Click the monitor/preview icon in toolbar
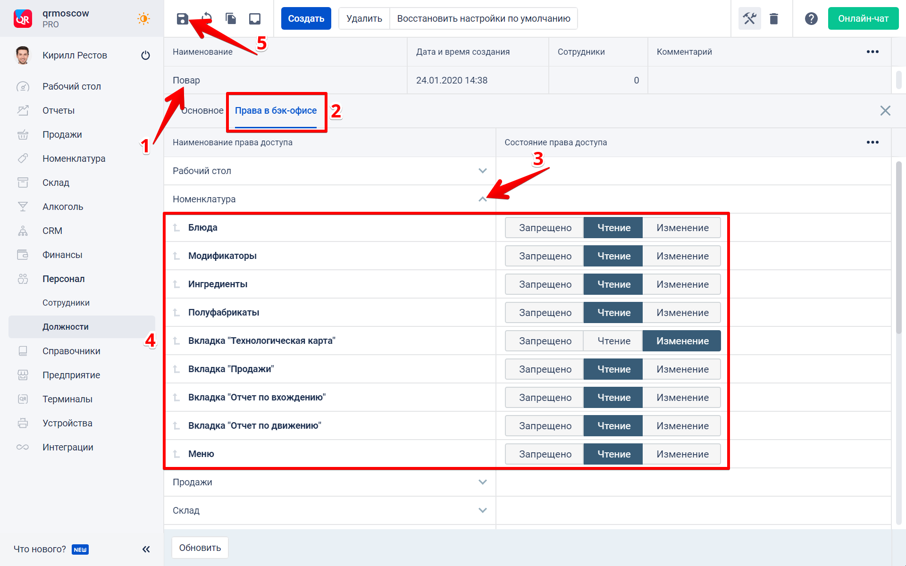The height and width of the screenshot is (566, 906). coord(254,18)
